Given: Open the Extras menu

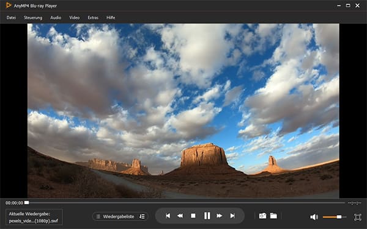Looking at the screenshot, I should [93, 18].
